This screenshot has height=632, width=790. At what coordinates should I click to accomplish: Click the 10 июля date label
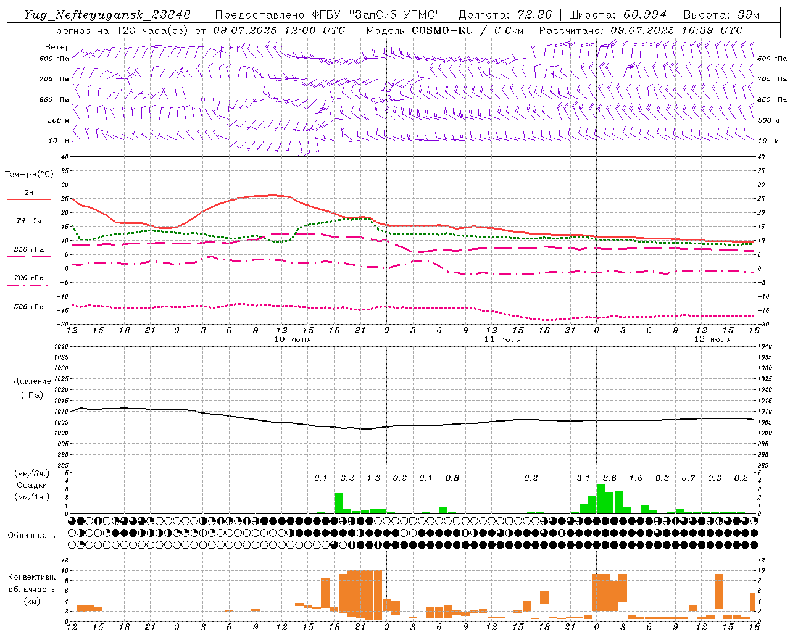coord(293,339)
